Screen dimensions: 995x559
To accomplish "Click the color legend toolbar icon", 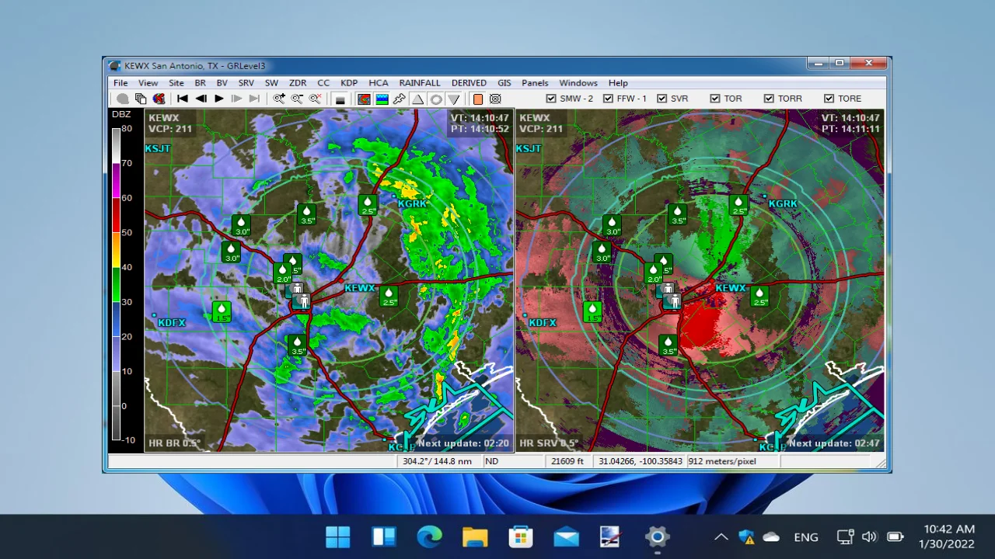I will coord(340,99).
